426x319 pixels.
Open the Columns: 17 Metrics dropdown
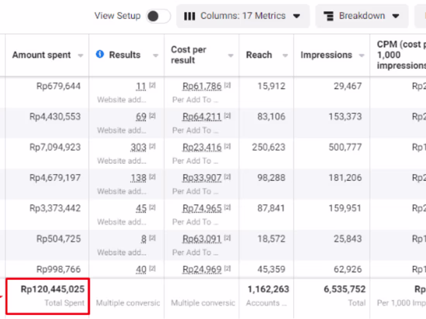click(x=243, y=16)
